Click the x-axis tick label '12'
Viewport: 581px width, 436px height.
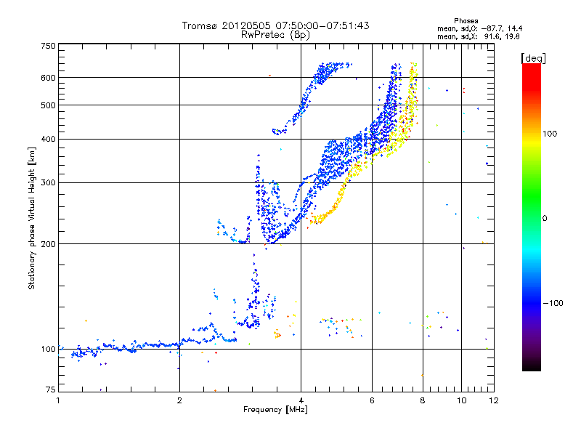[x=494, y=400]
